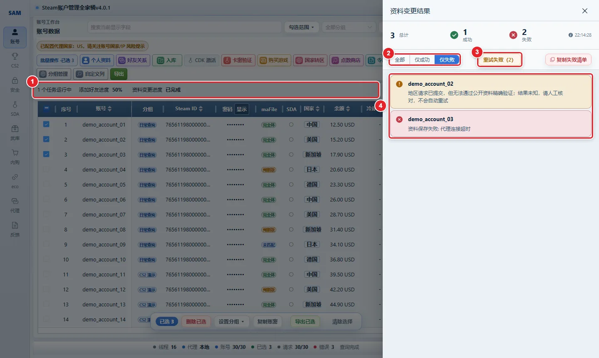
Task: Open the 内购 shopping cart section
Action: click(x=15, y=157)
